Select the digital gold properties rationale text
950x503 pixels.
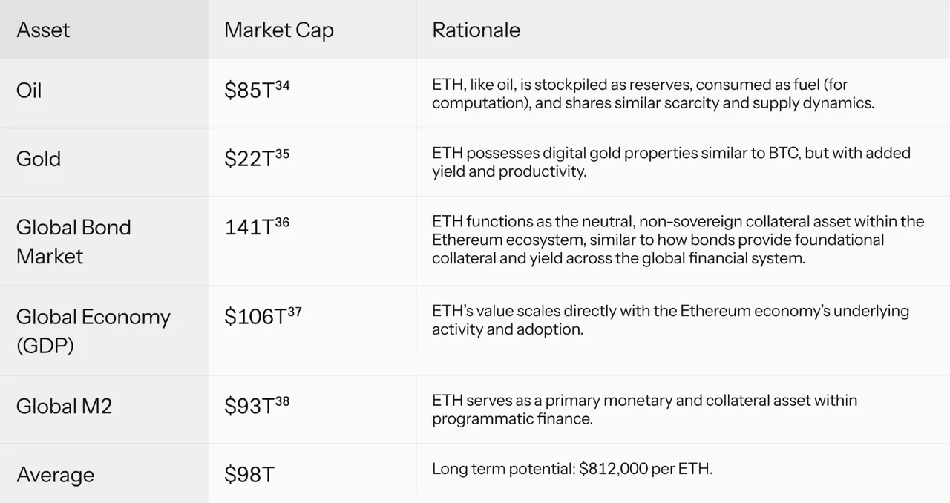click(671, 162)
